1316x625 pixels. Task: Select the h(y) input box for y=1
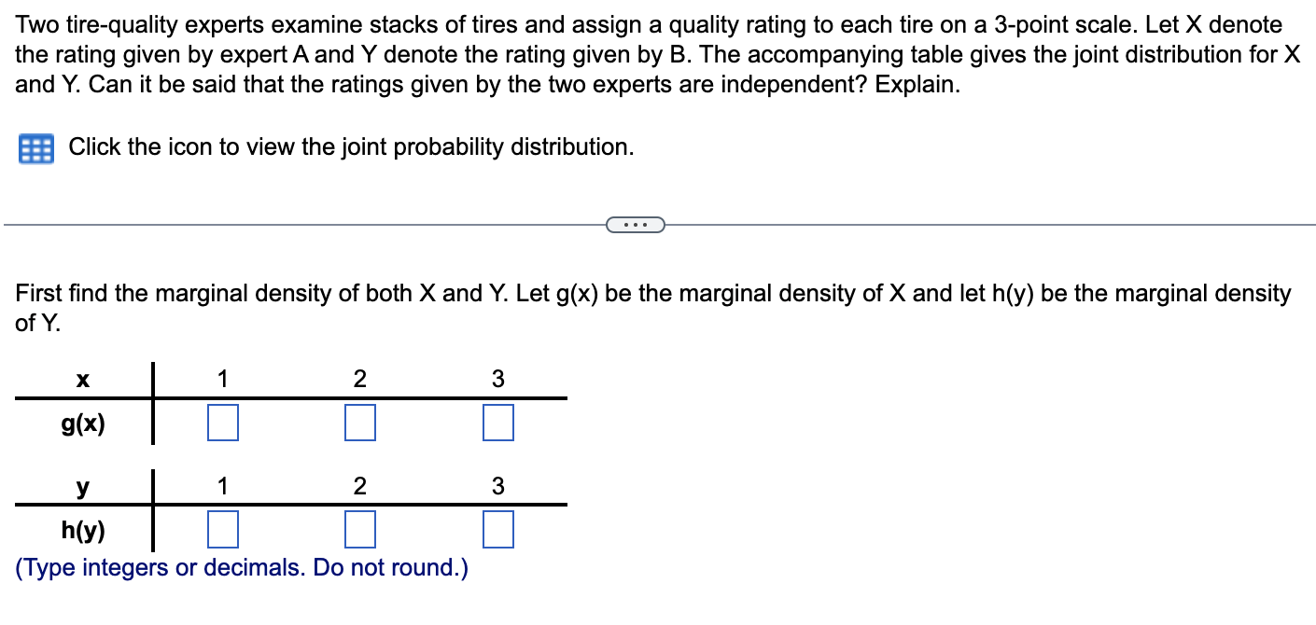(222, 531)
